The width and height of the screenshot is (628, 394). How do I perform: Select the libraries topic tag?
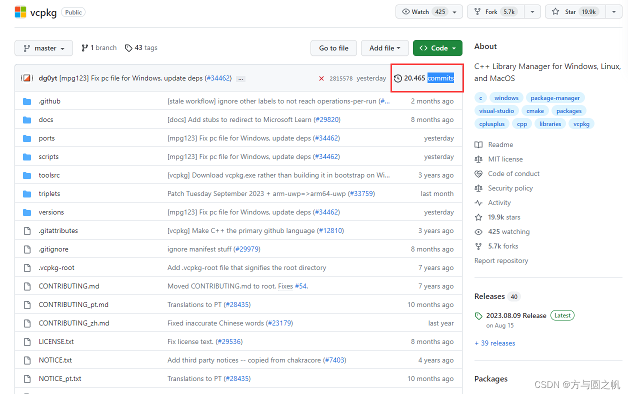click(x=550, y=124)
